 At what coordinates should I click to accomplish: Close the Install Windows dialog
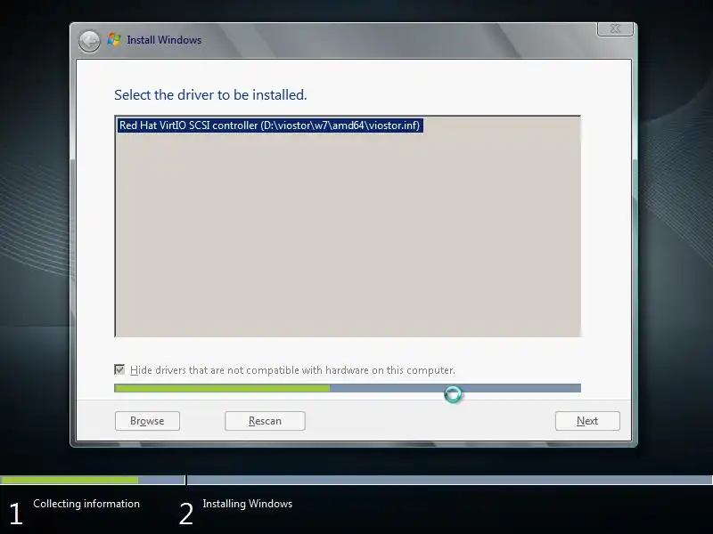615,29
